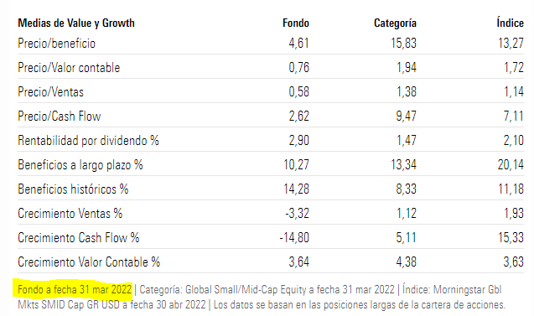Image resolution: width=534 pixels, height=316 pixels.
Task: Click the Categoría Precio/Cash Flow value 9,47
Action: 406,117
